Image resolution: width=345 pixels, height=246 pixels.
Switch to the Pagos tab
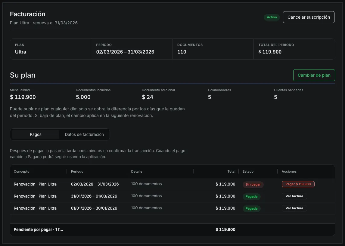coord(36,134)
